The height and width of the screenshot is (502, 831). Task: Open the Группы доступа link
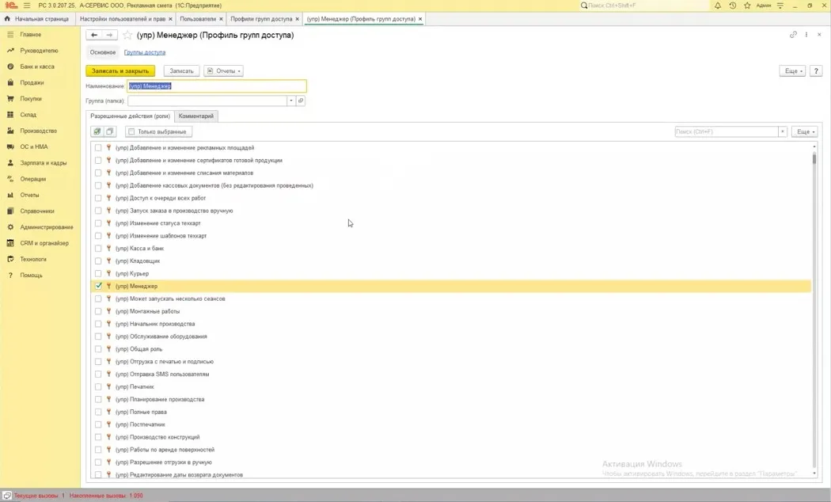145,52
